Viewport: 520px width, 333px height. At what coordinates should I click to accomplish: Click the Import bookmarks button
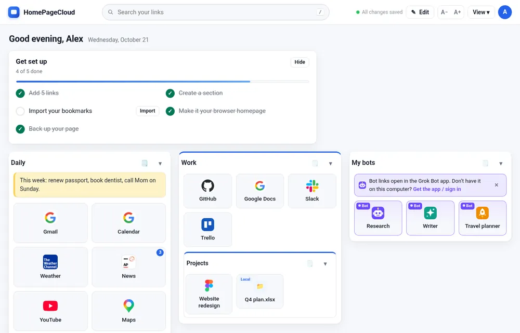(x=148, y=111)
